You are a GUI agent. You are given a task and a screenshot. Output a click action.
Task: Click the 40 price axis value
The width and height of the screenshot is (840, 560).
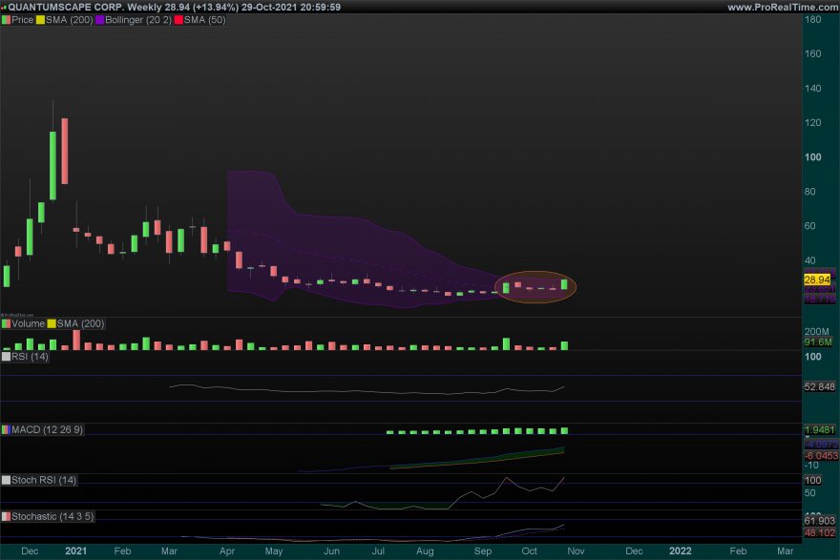[810, 260]
